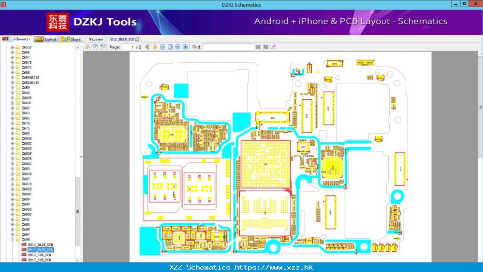Click the fit width icon

tap(162, 47)
